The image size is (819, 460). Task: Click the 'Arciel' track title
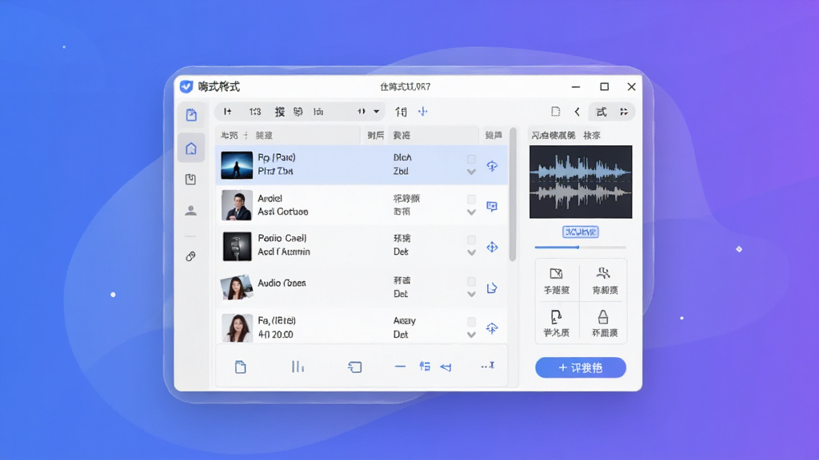(270, 198)
